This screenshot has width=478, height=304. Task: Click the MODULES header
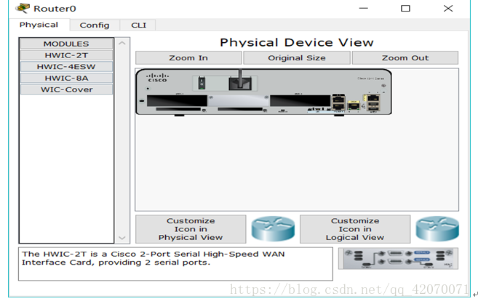tap(66, 44)
